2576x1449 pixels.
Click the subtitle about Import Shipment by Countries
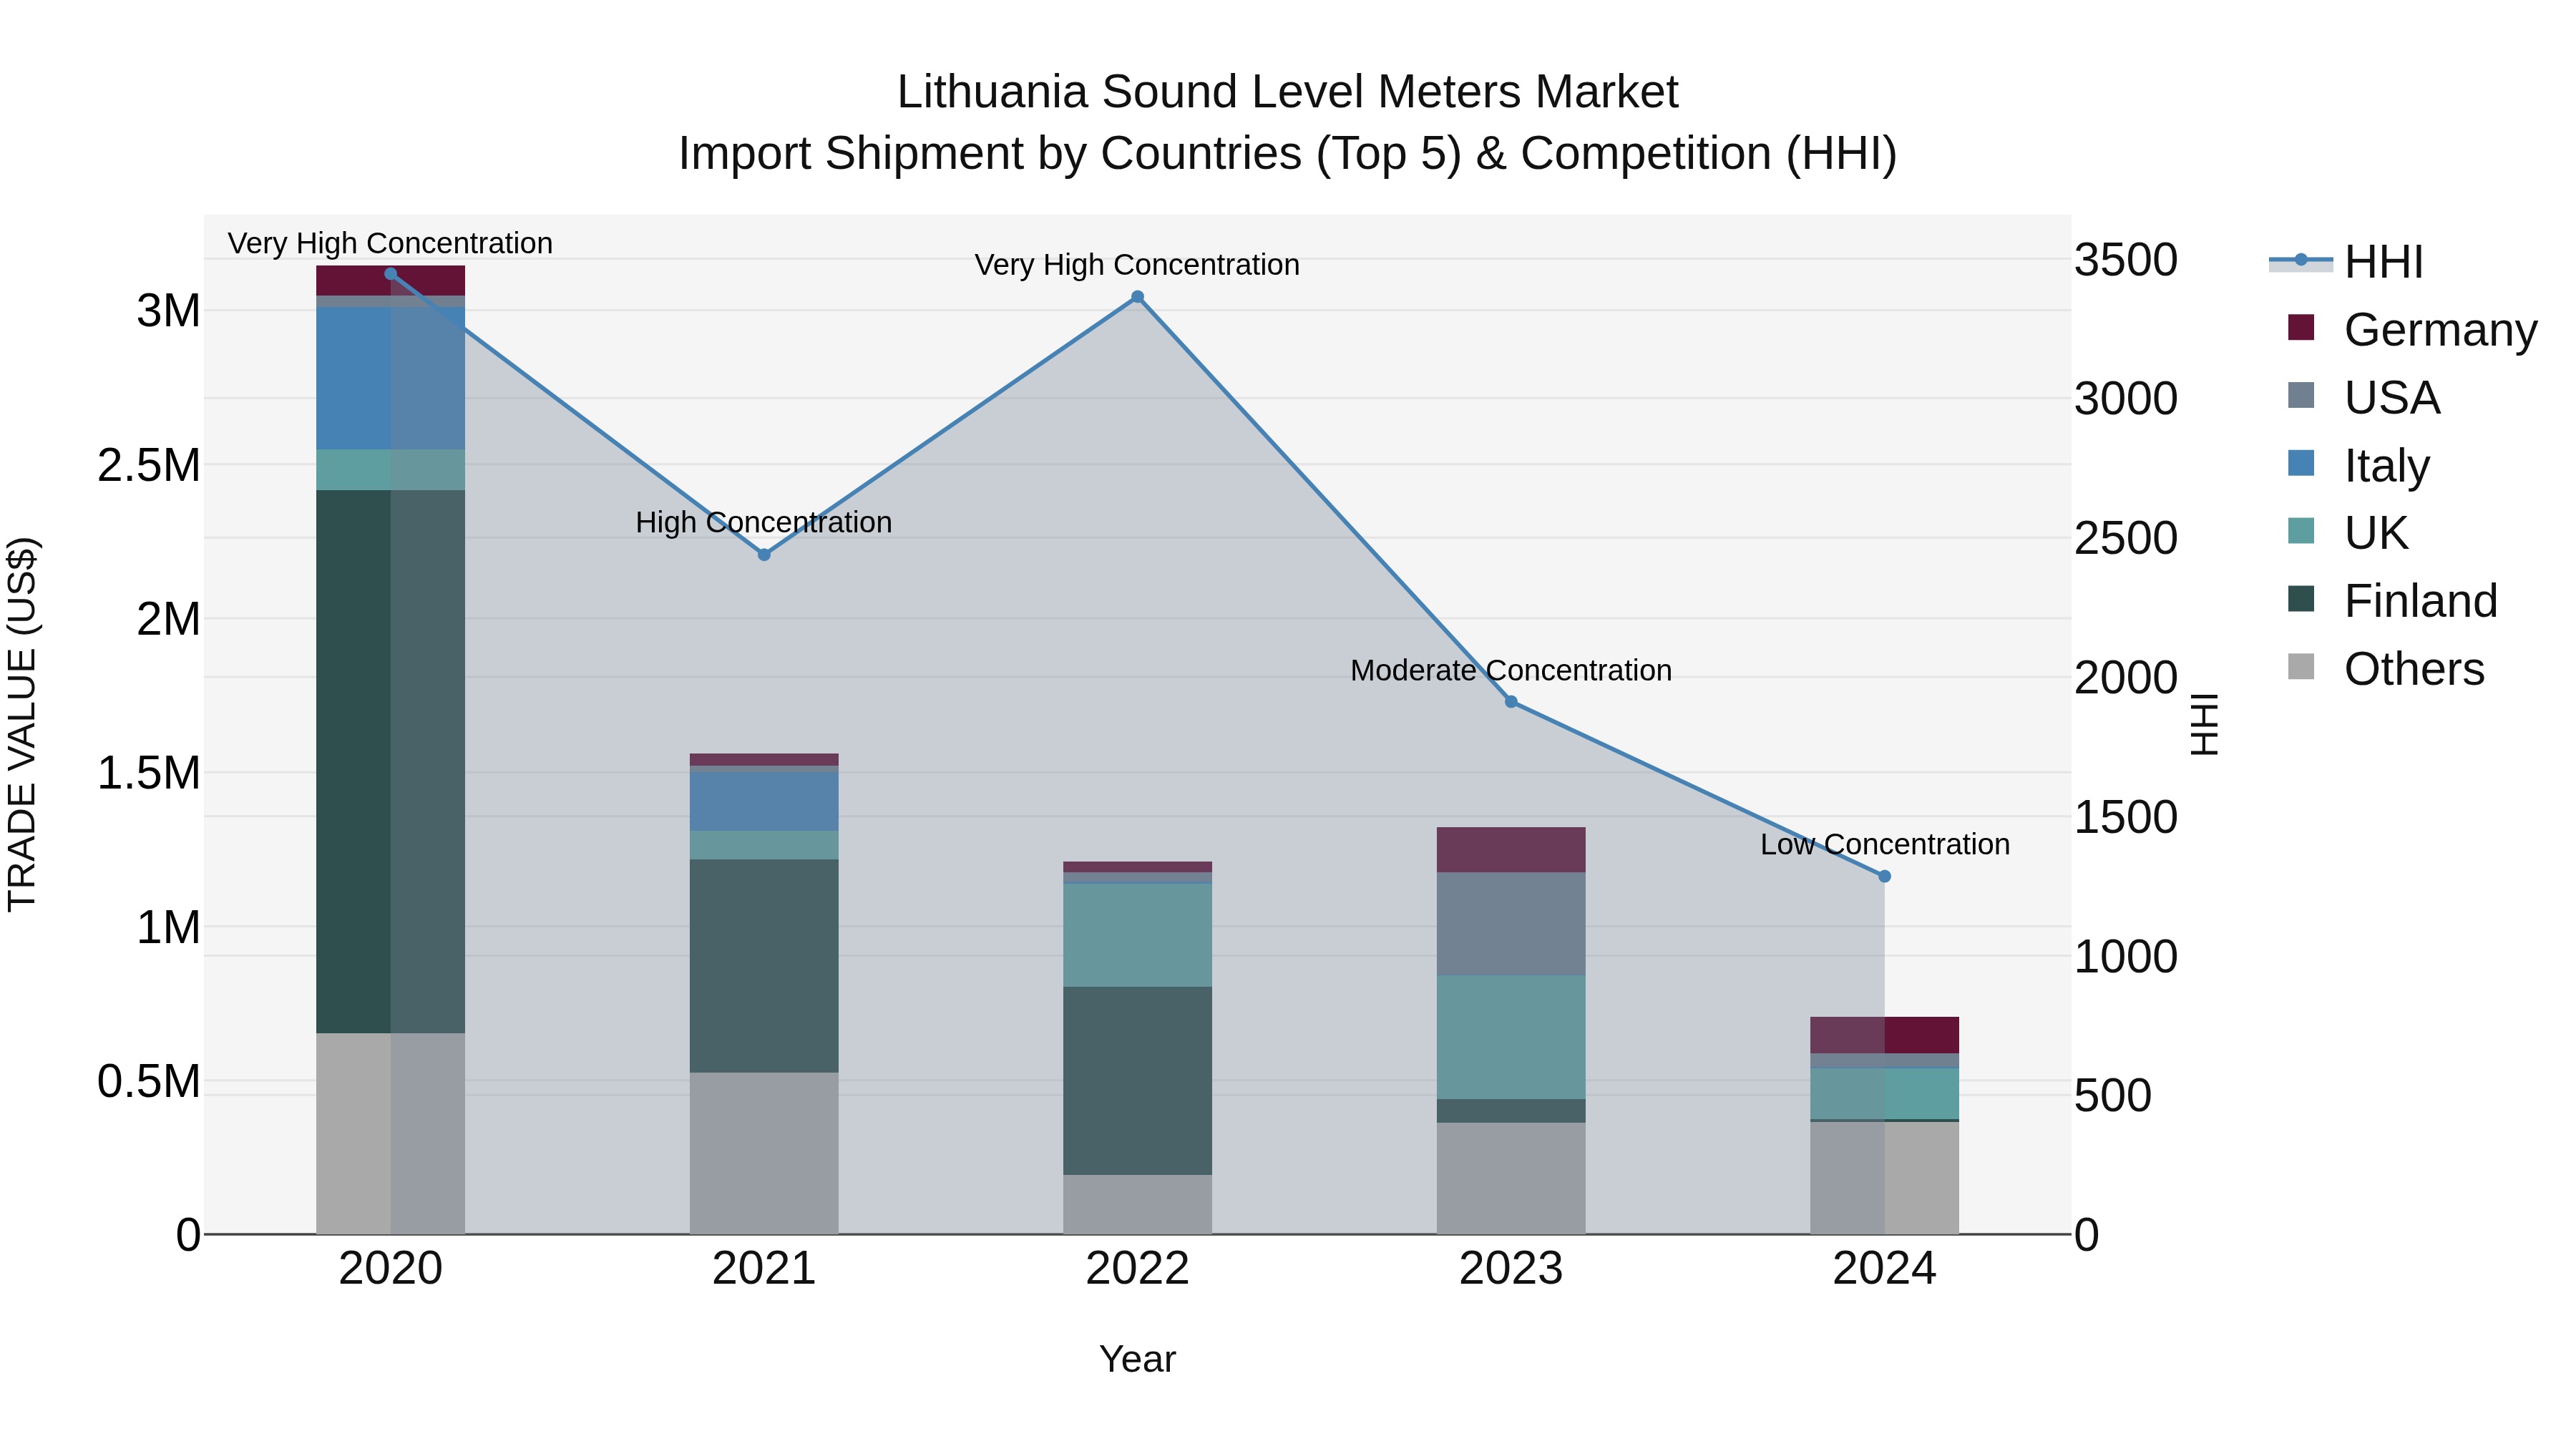(x=1287, y=154)
